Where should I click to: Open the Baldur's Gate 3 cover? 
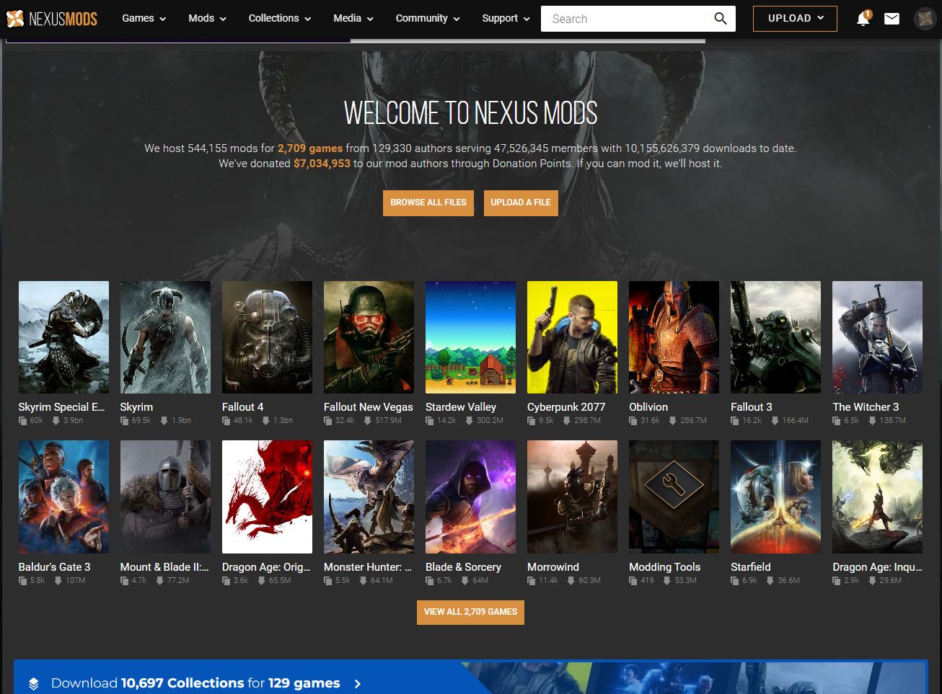point(63,497)
